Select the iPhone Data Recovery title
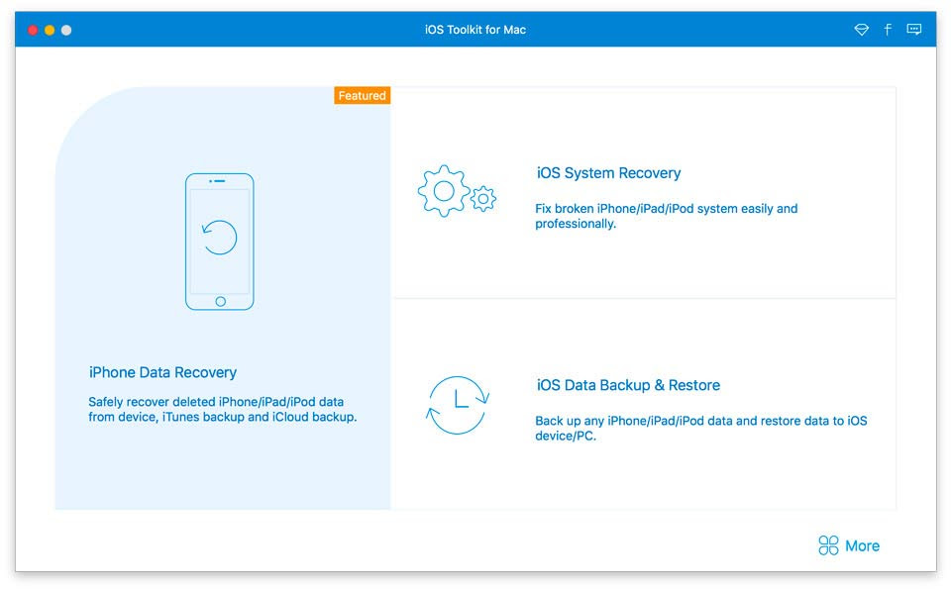 tap(162, 372)
